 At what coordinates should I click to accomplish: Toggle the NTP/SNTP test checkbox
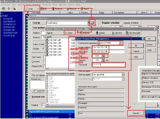pos(47,88)
